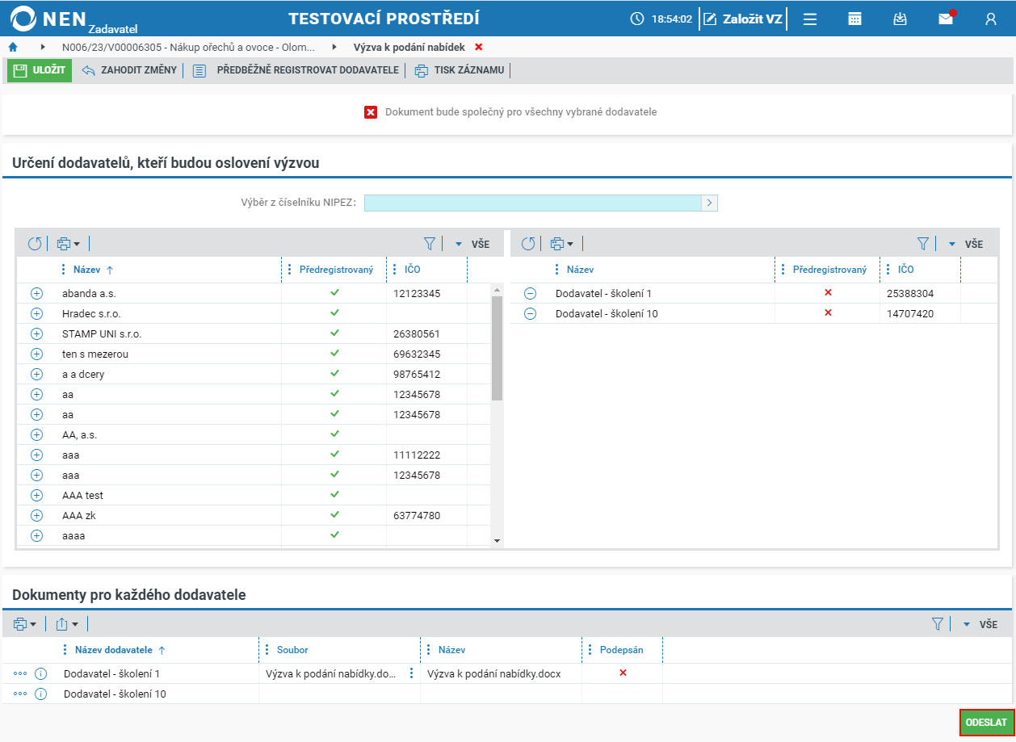Add 'AAA test' with plus icon
The image size is (1016, 742).
point(36,495)
